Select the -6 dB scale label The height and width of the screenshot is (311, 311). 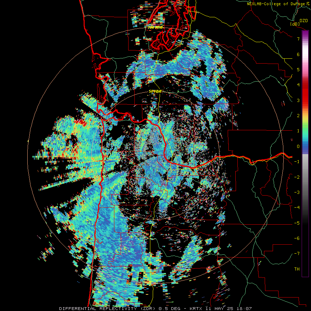[x=297, y=238]
